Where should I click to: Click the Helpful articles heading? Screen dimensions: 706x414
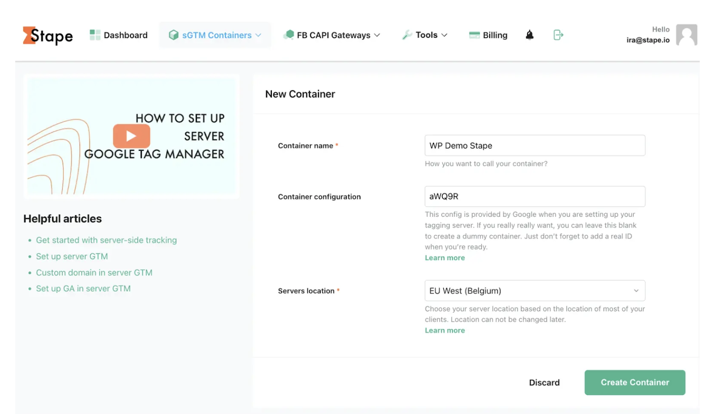point(63,219)
